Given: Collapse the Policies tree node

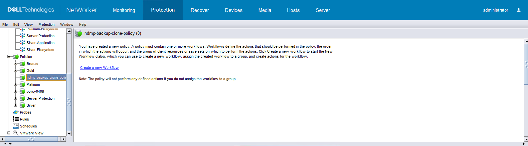Looking at the screenshot, I should pyautogui.click(x=9, y=57).
